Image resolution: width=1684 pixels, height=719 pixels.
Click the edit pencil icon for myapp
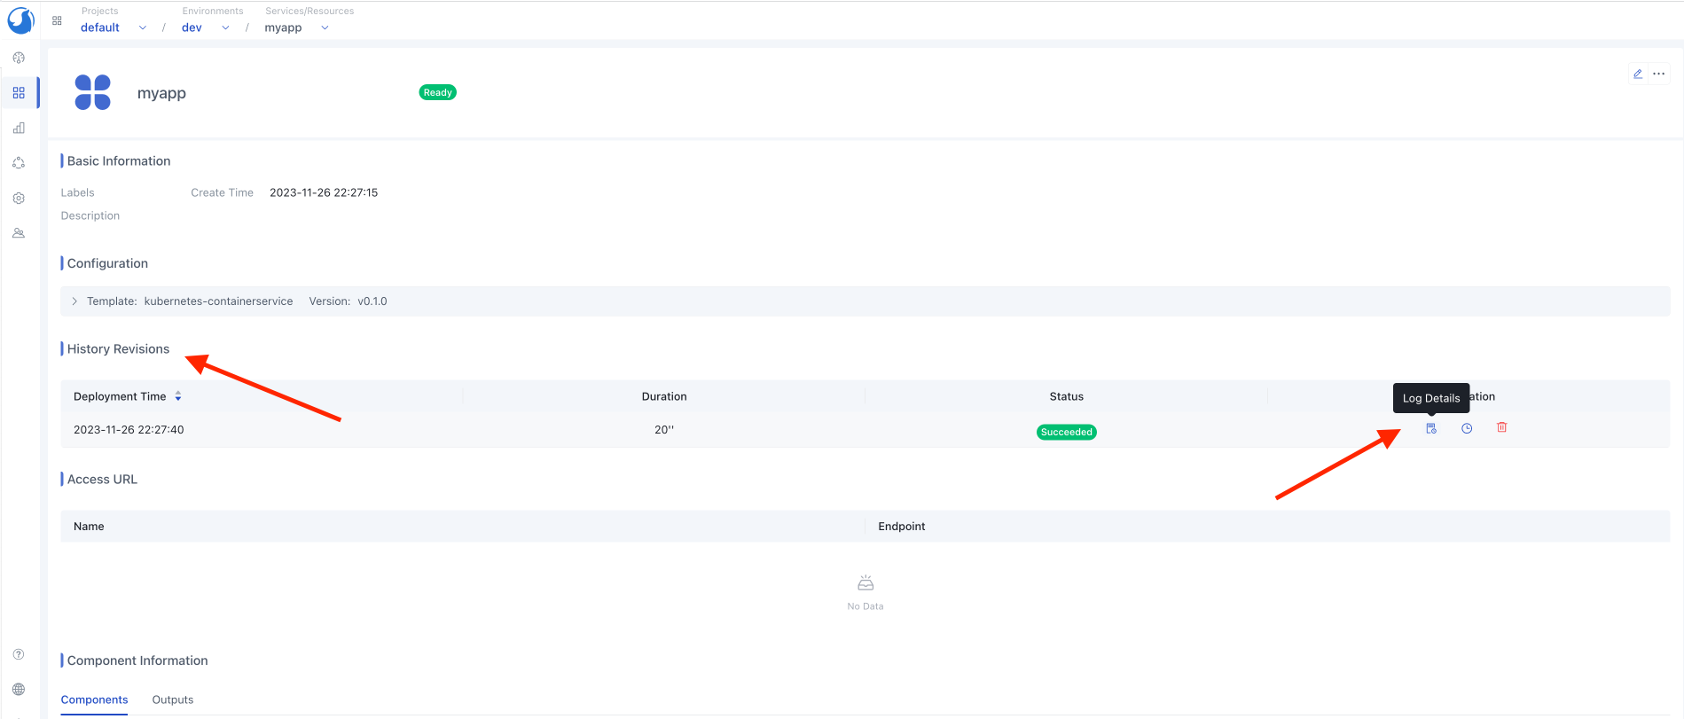click(x=1638, y=74)
